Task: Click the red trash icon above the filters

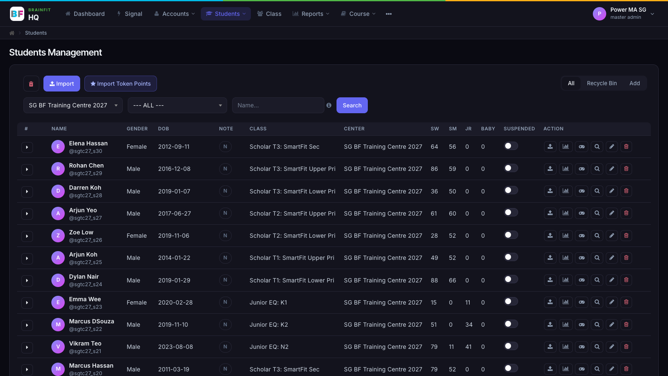Action: coord(31,84)
